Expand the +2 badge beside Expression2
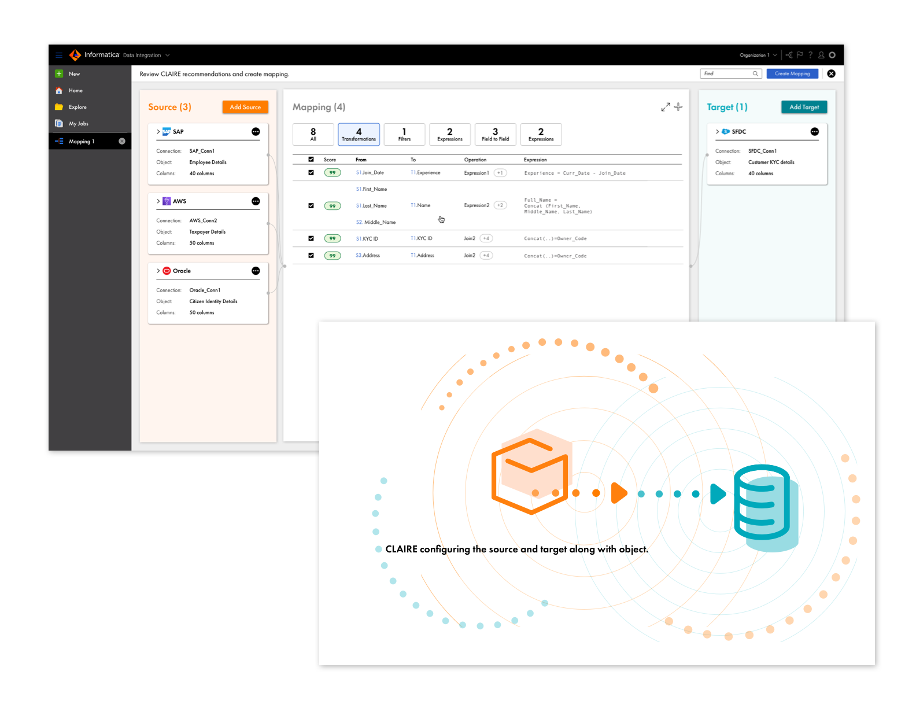 click(500, 205)
